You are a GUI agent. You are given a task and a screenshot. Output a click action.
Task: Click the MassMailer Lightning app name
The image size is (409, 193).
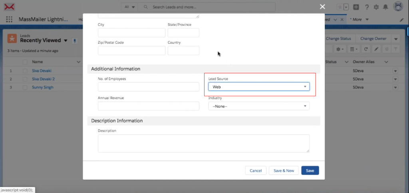(x=43, y=19)
